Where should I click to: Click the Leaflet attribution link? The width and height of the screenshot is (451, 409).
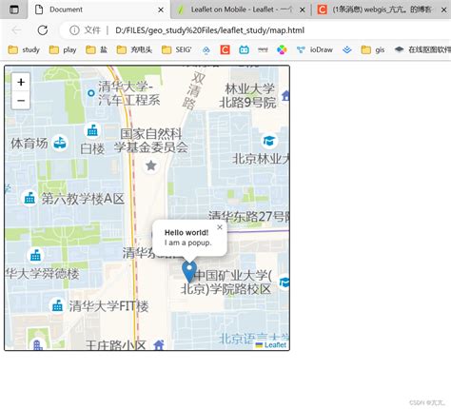pyautogui.click(x=275, y=345)
